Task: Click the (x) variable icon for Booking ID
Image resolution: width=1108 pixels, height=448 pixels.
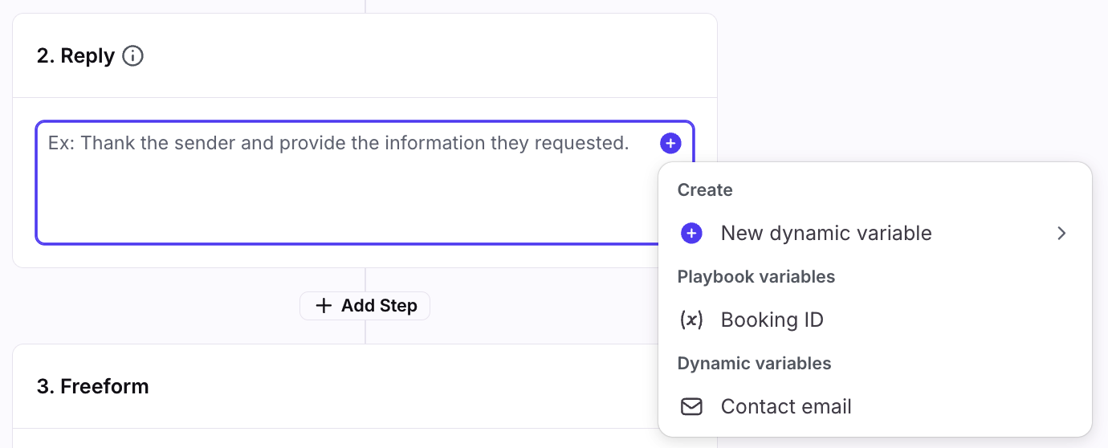Action: [691, 320]
